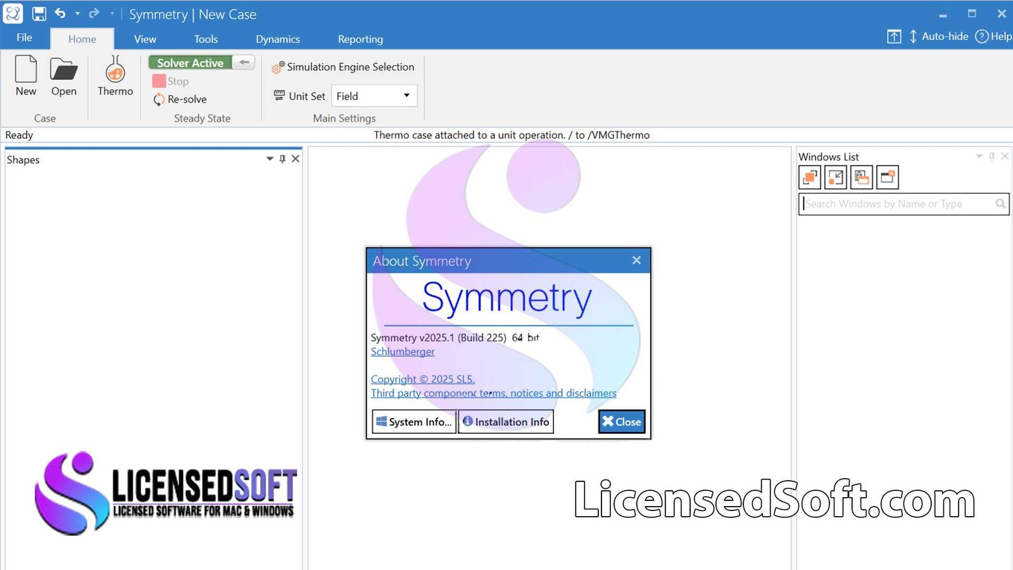This screenshot has height=570, width=1013.
Task: Toggle the Solver Active switch
Action: (201, 63)
